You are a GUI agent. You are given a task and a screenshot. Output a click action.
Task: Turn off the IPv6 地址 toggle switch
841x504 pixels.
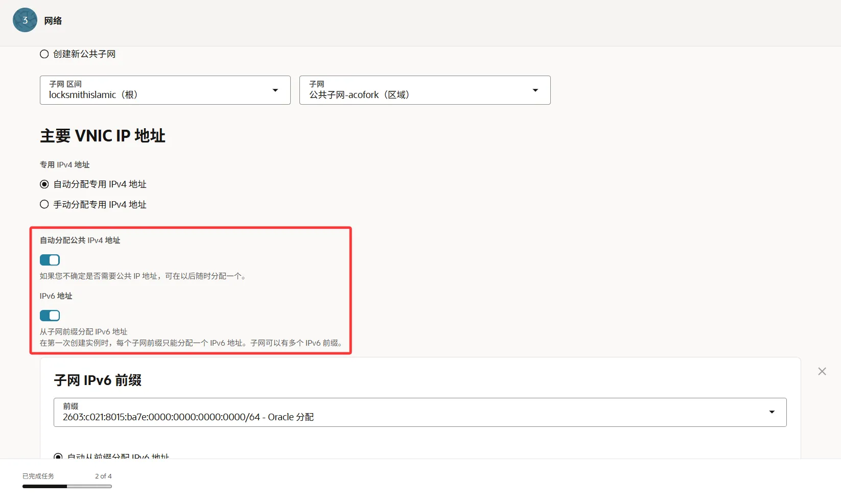click(50, 316)
